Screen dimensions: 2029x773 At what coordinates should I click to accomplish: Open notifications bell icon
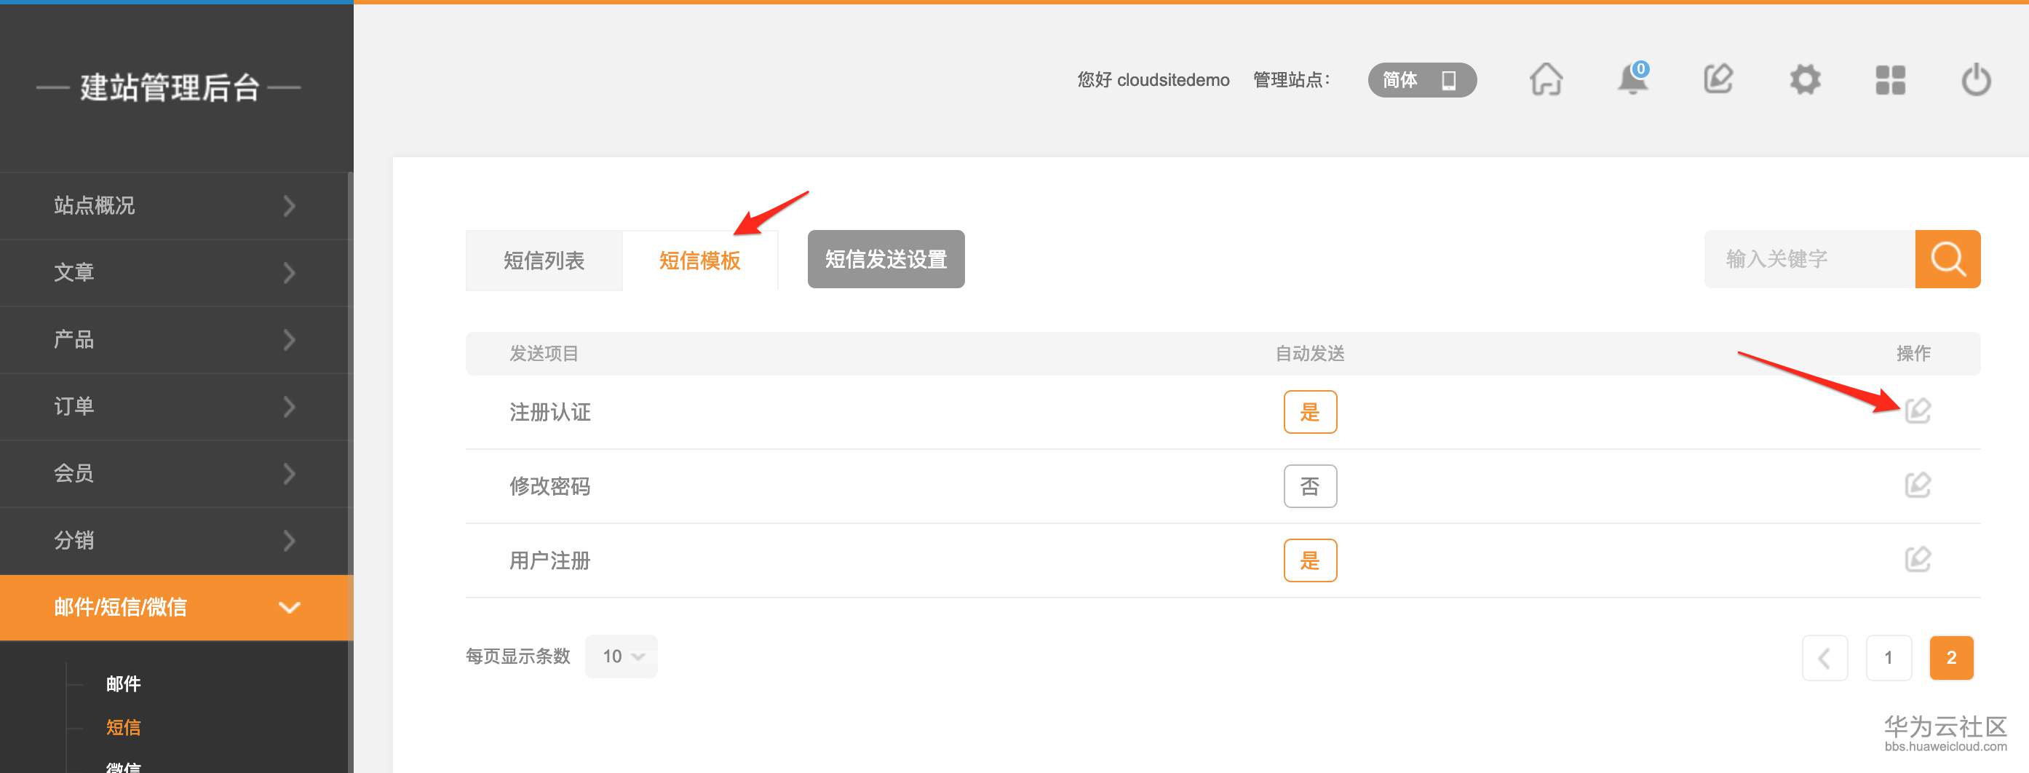point(1633,79)
